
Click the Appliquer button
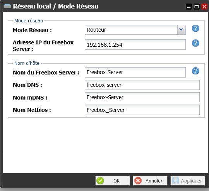[x=188, y=181]
